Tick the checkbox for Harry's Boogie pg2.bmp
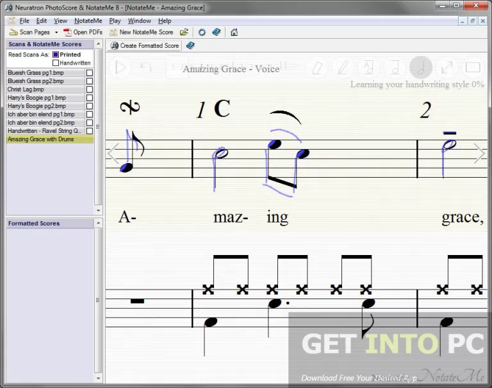Viewport: 492px width, 388px height. (x=90, y=106)
